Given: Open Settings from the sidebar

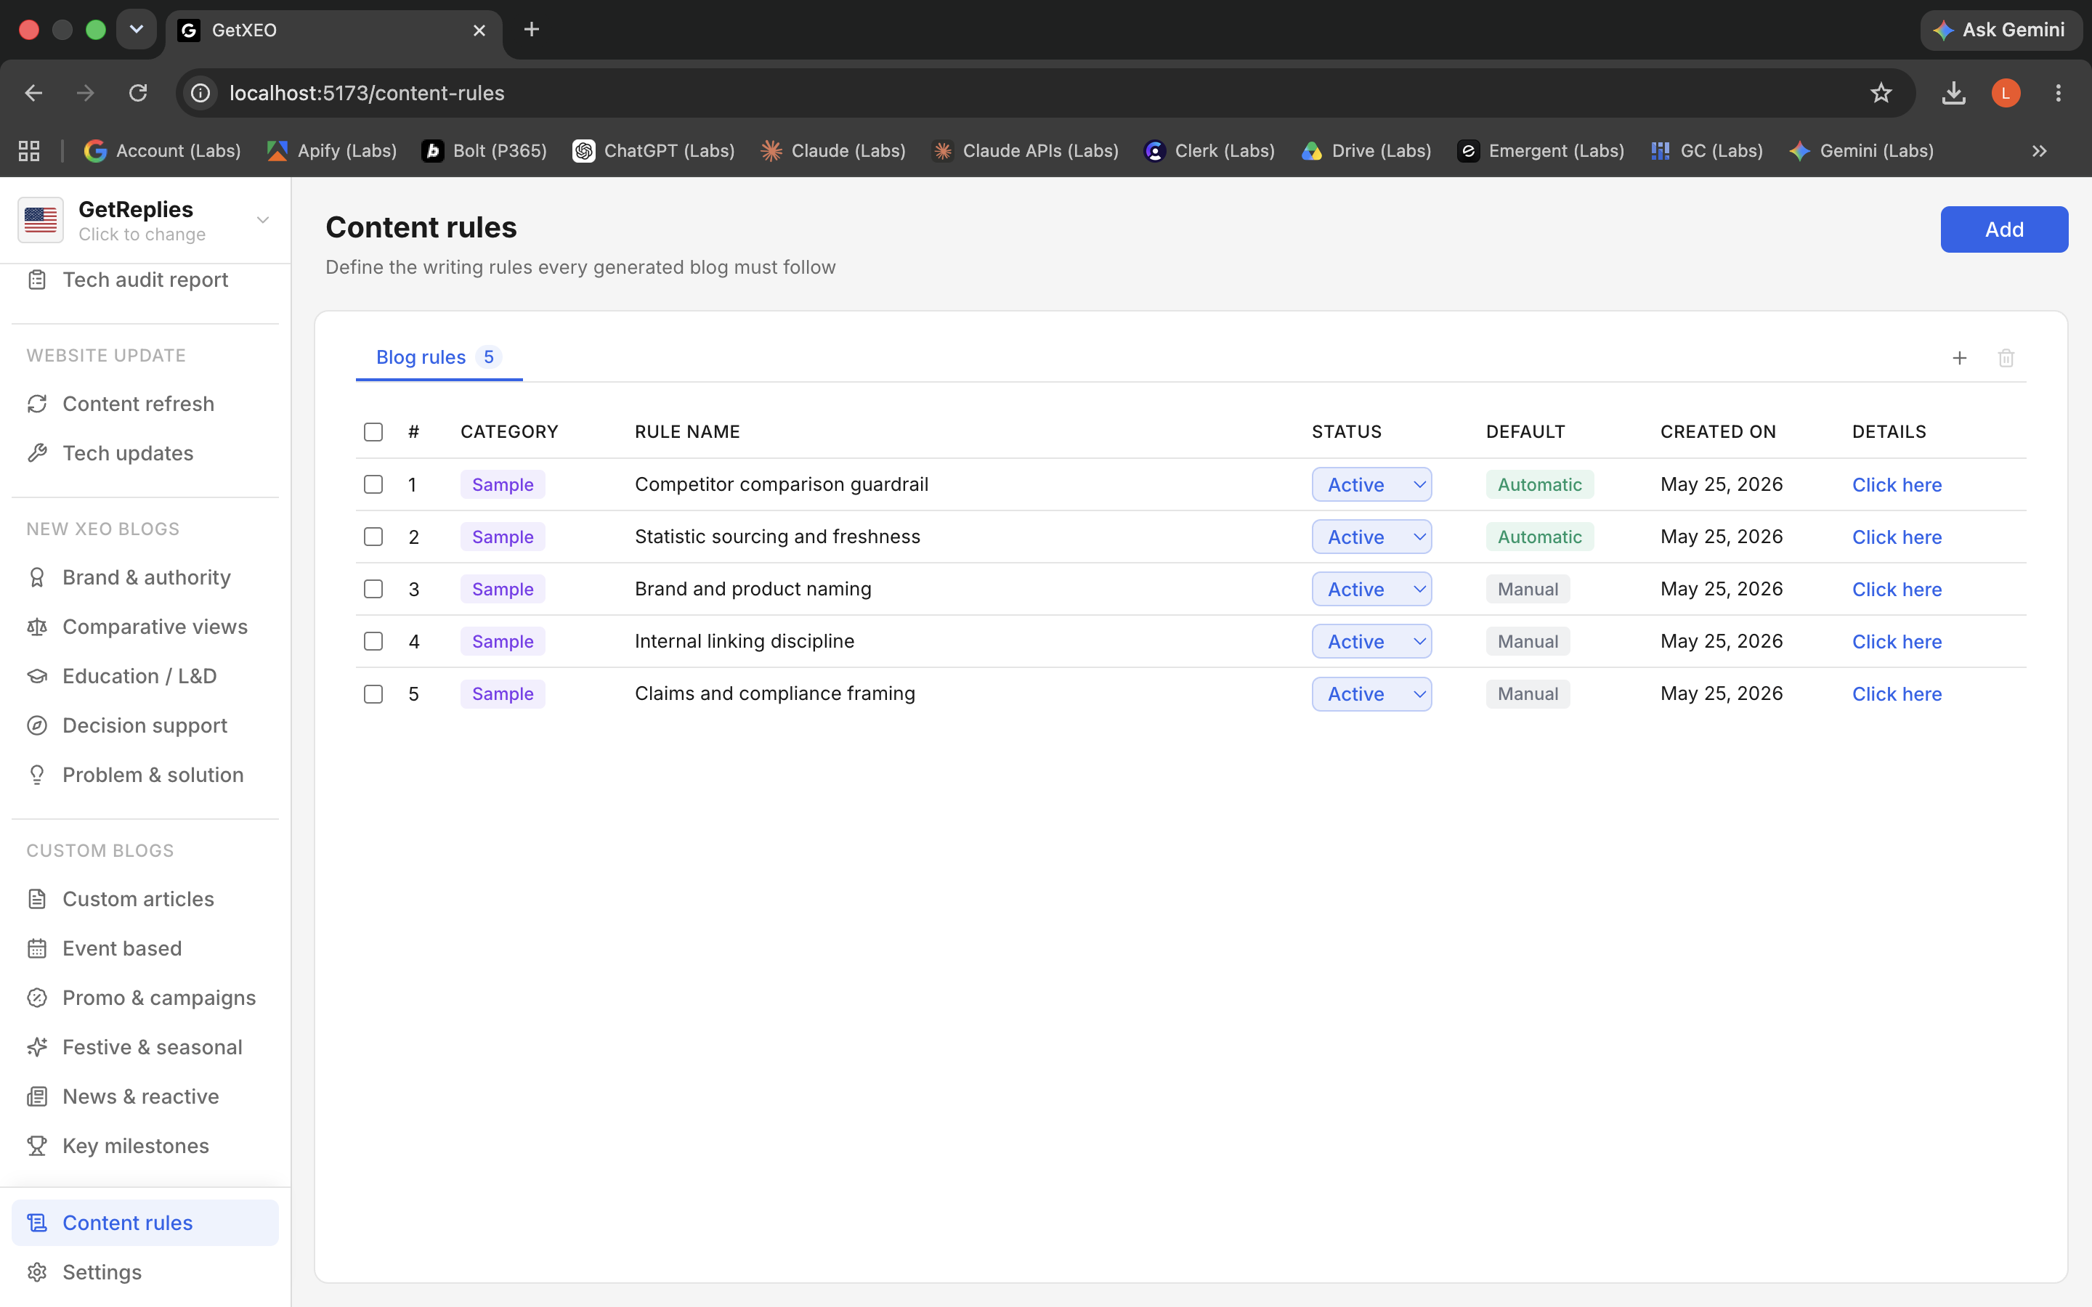Looking at the screenshot, I should tap(145, 1271).
